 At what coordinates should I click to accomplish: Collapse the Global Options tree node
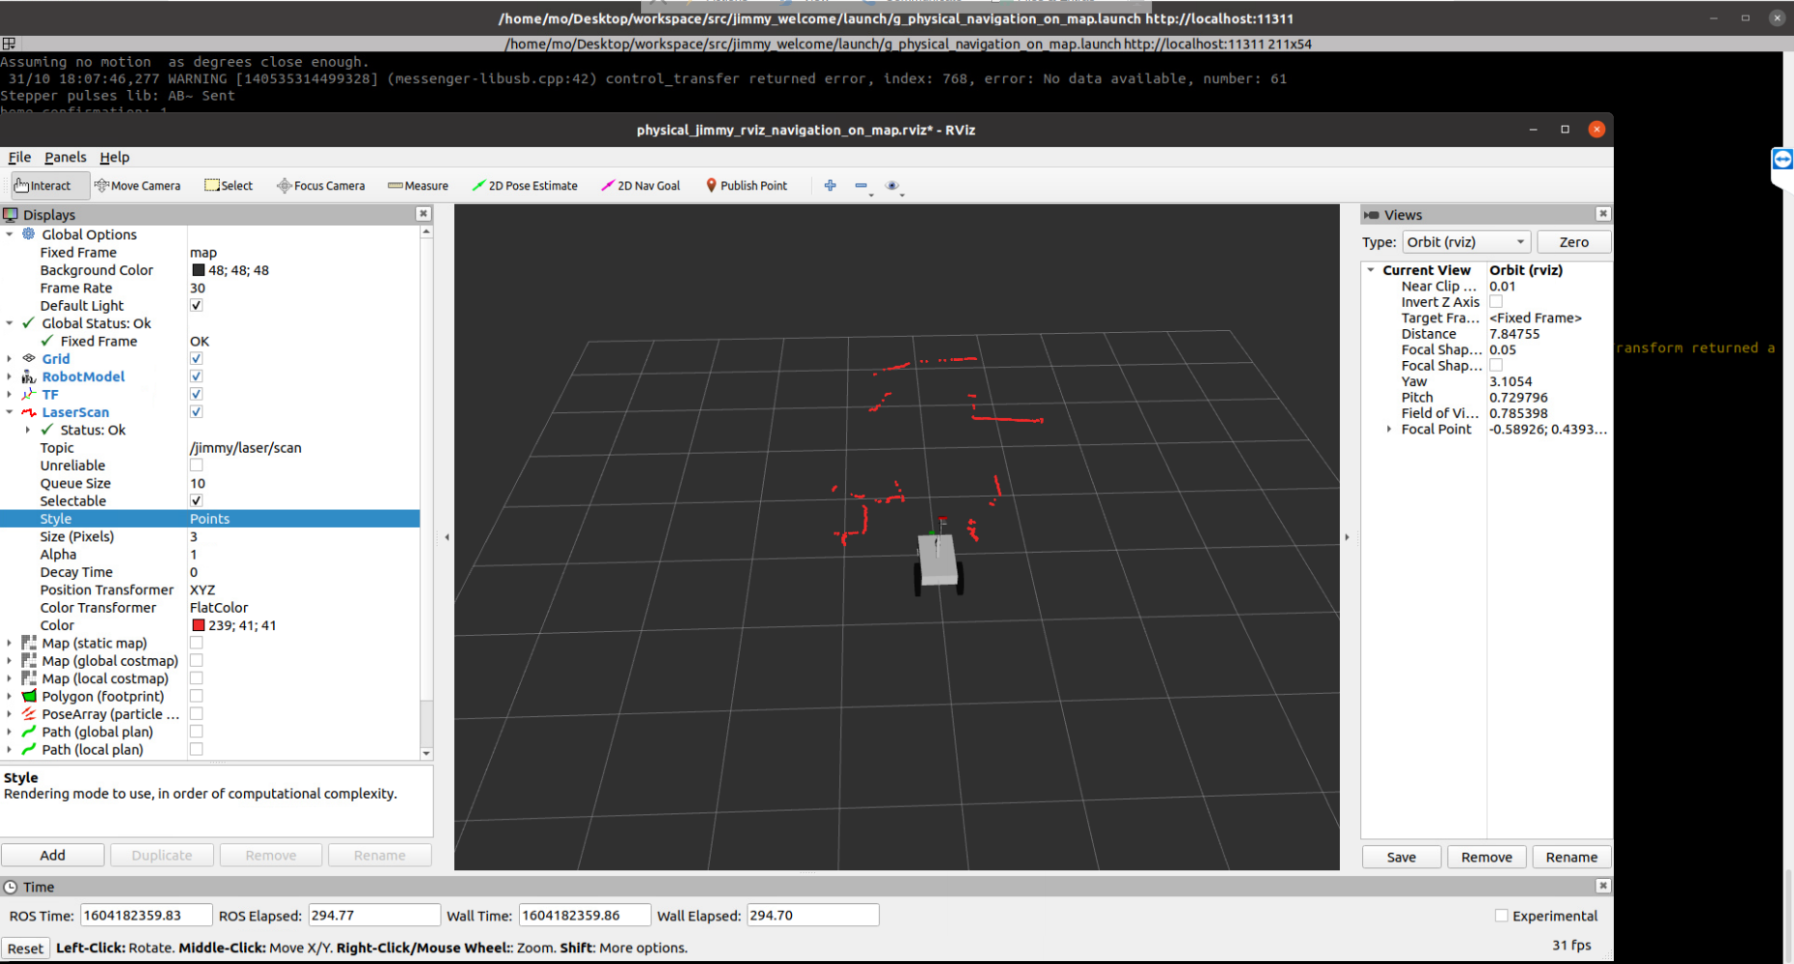(x=10, y=234)
